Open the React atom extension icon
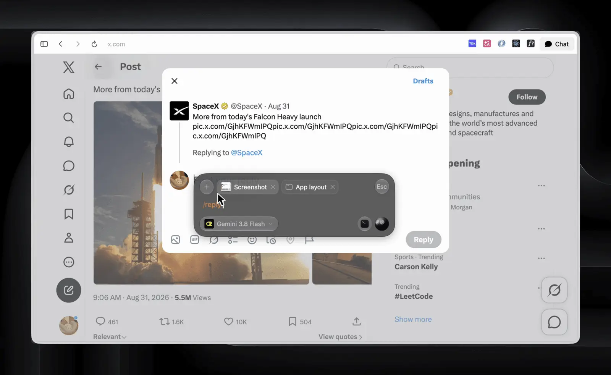611x375 pixels. click(x=516, y=44)
